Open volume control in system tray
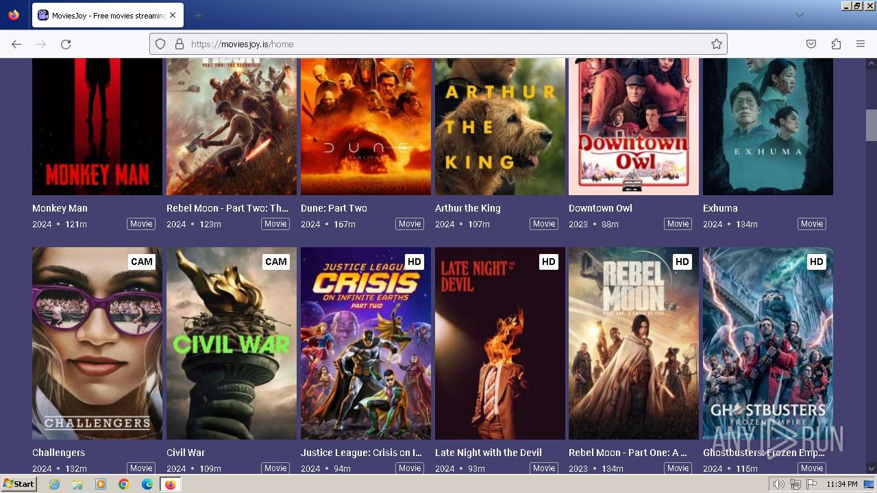The image size is (877, 493). pyautogui.click(x=779, y=484)
